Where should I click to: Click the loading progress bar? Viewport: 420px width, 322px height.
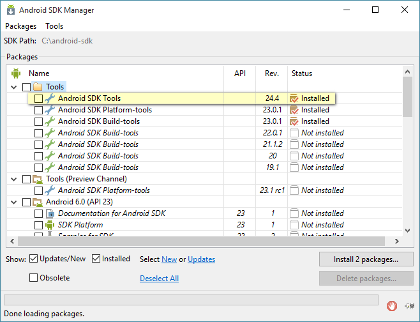tap(191, 300)
